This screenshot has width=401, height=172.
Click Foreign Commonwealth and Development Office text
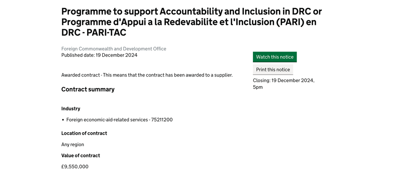[x=114, y=49]
